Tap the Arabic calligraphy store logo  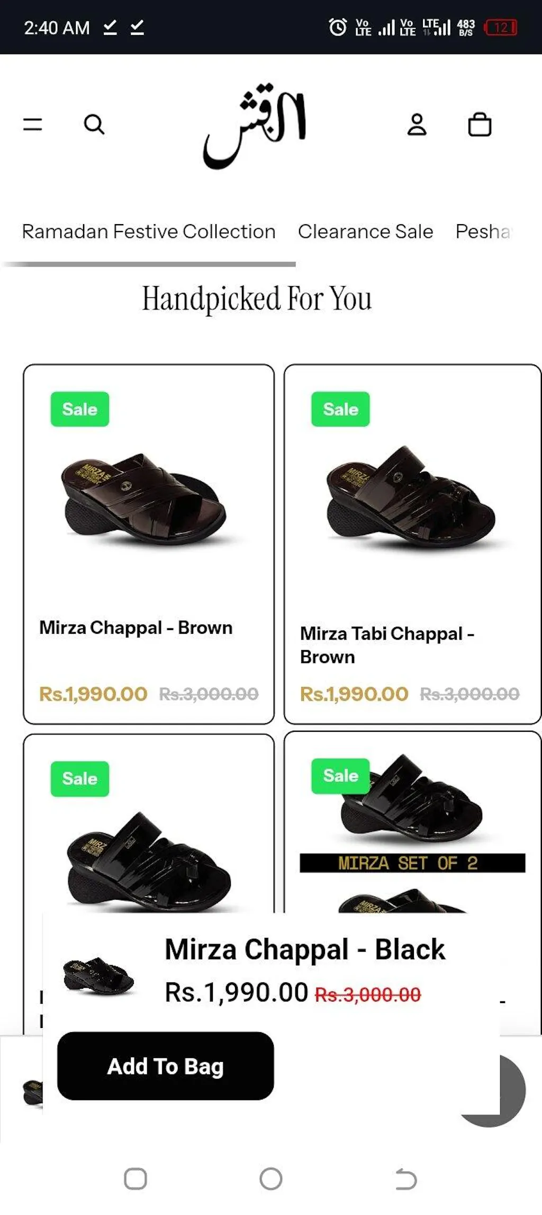coord(255,126)
